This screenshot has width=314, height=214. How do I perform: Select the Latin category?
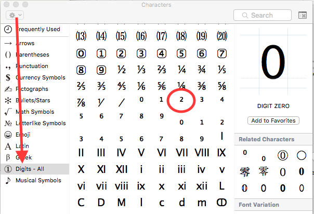click(x=35, y=146)
